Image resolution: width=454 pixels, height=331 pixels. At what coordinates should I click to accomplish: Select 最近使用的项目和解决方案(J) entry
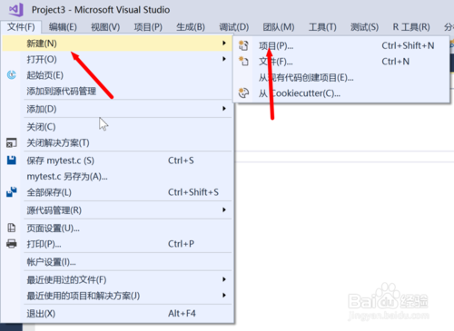pos(117,296)
